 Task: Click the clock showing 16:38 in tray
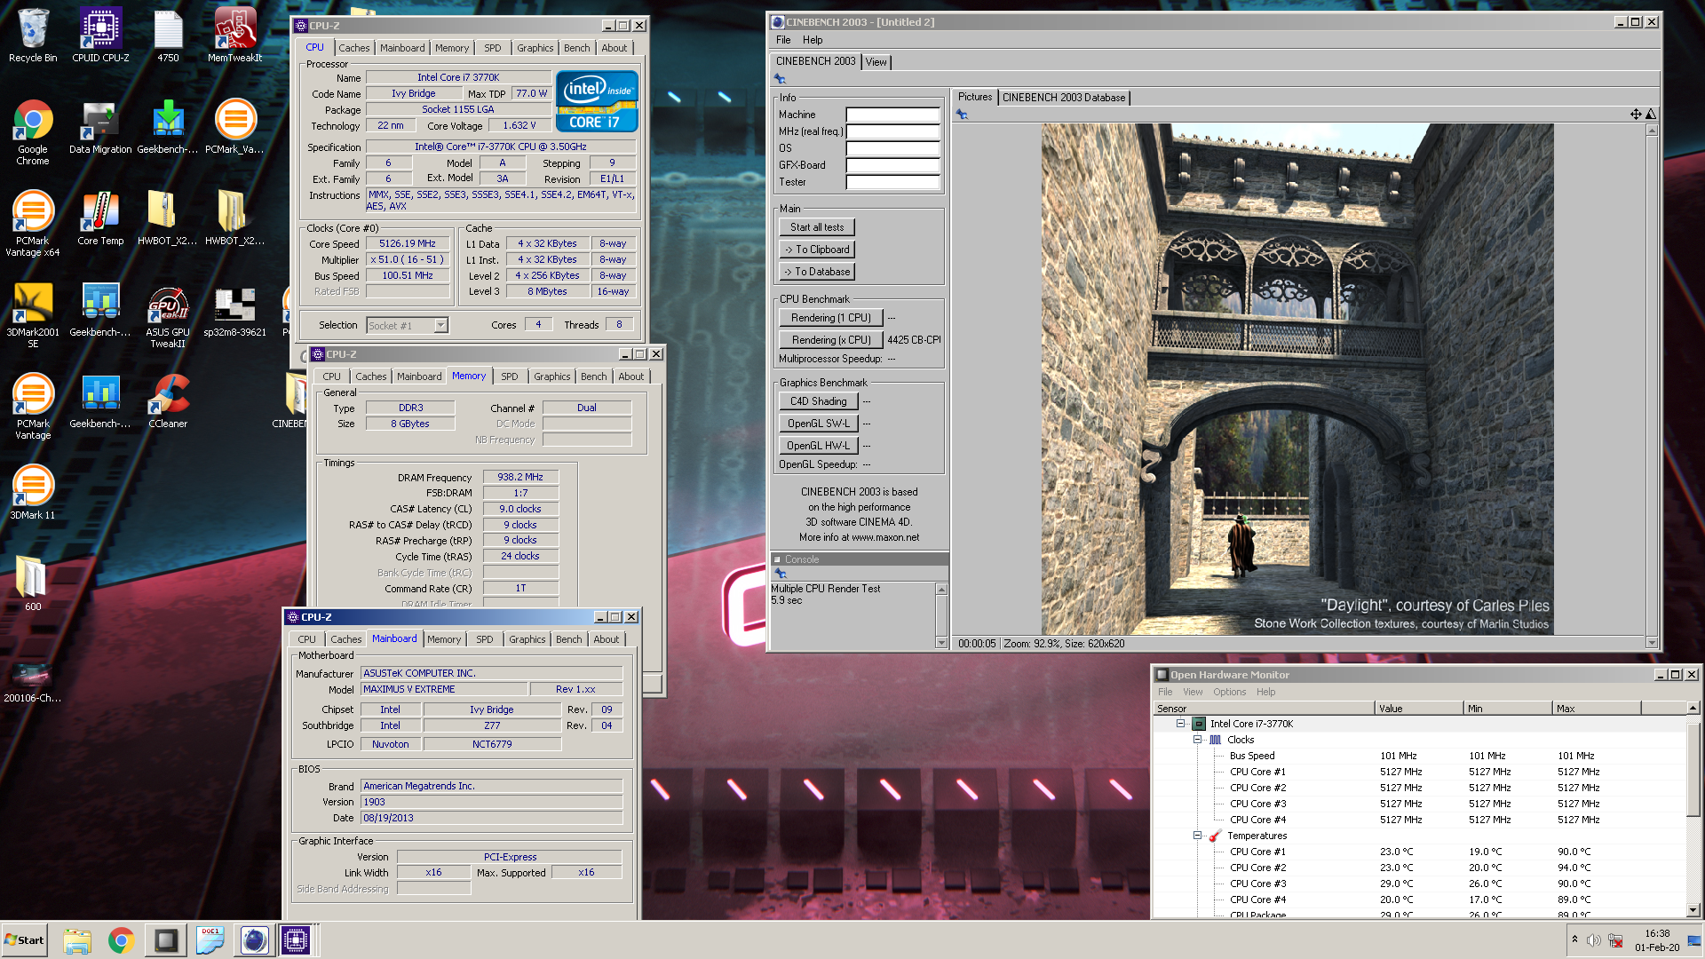pyautogui.click(x=1657, y=933)
